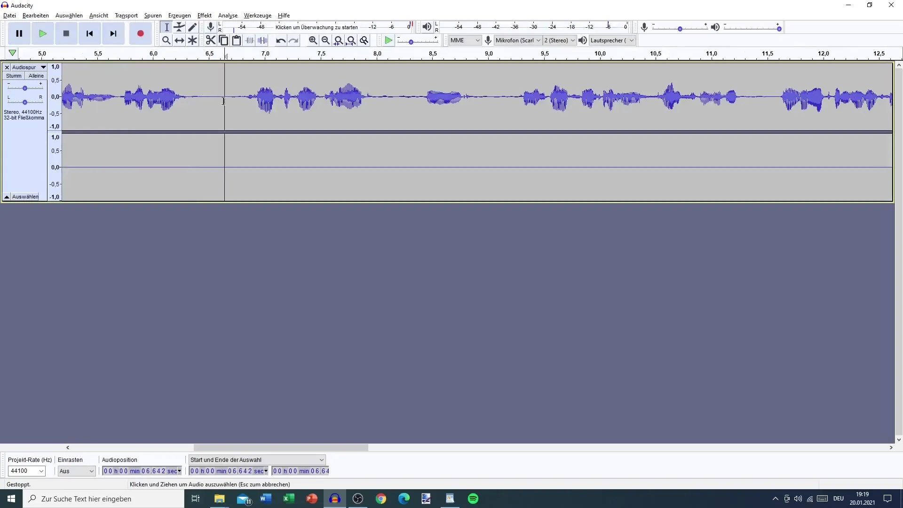Close the Audiospur track
This screenshot has width=903, height=508.
(7, 67)
